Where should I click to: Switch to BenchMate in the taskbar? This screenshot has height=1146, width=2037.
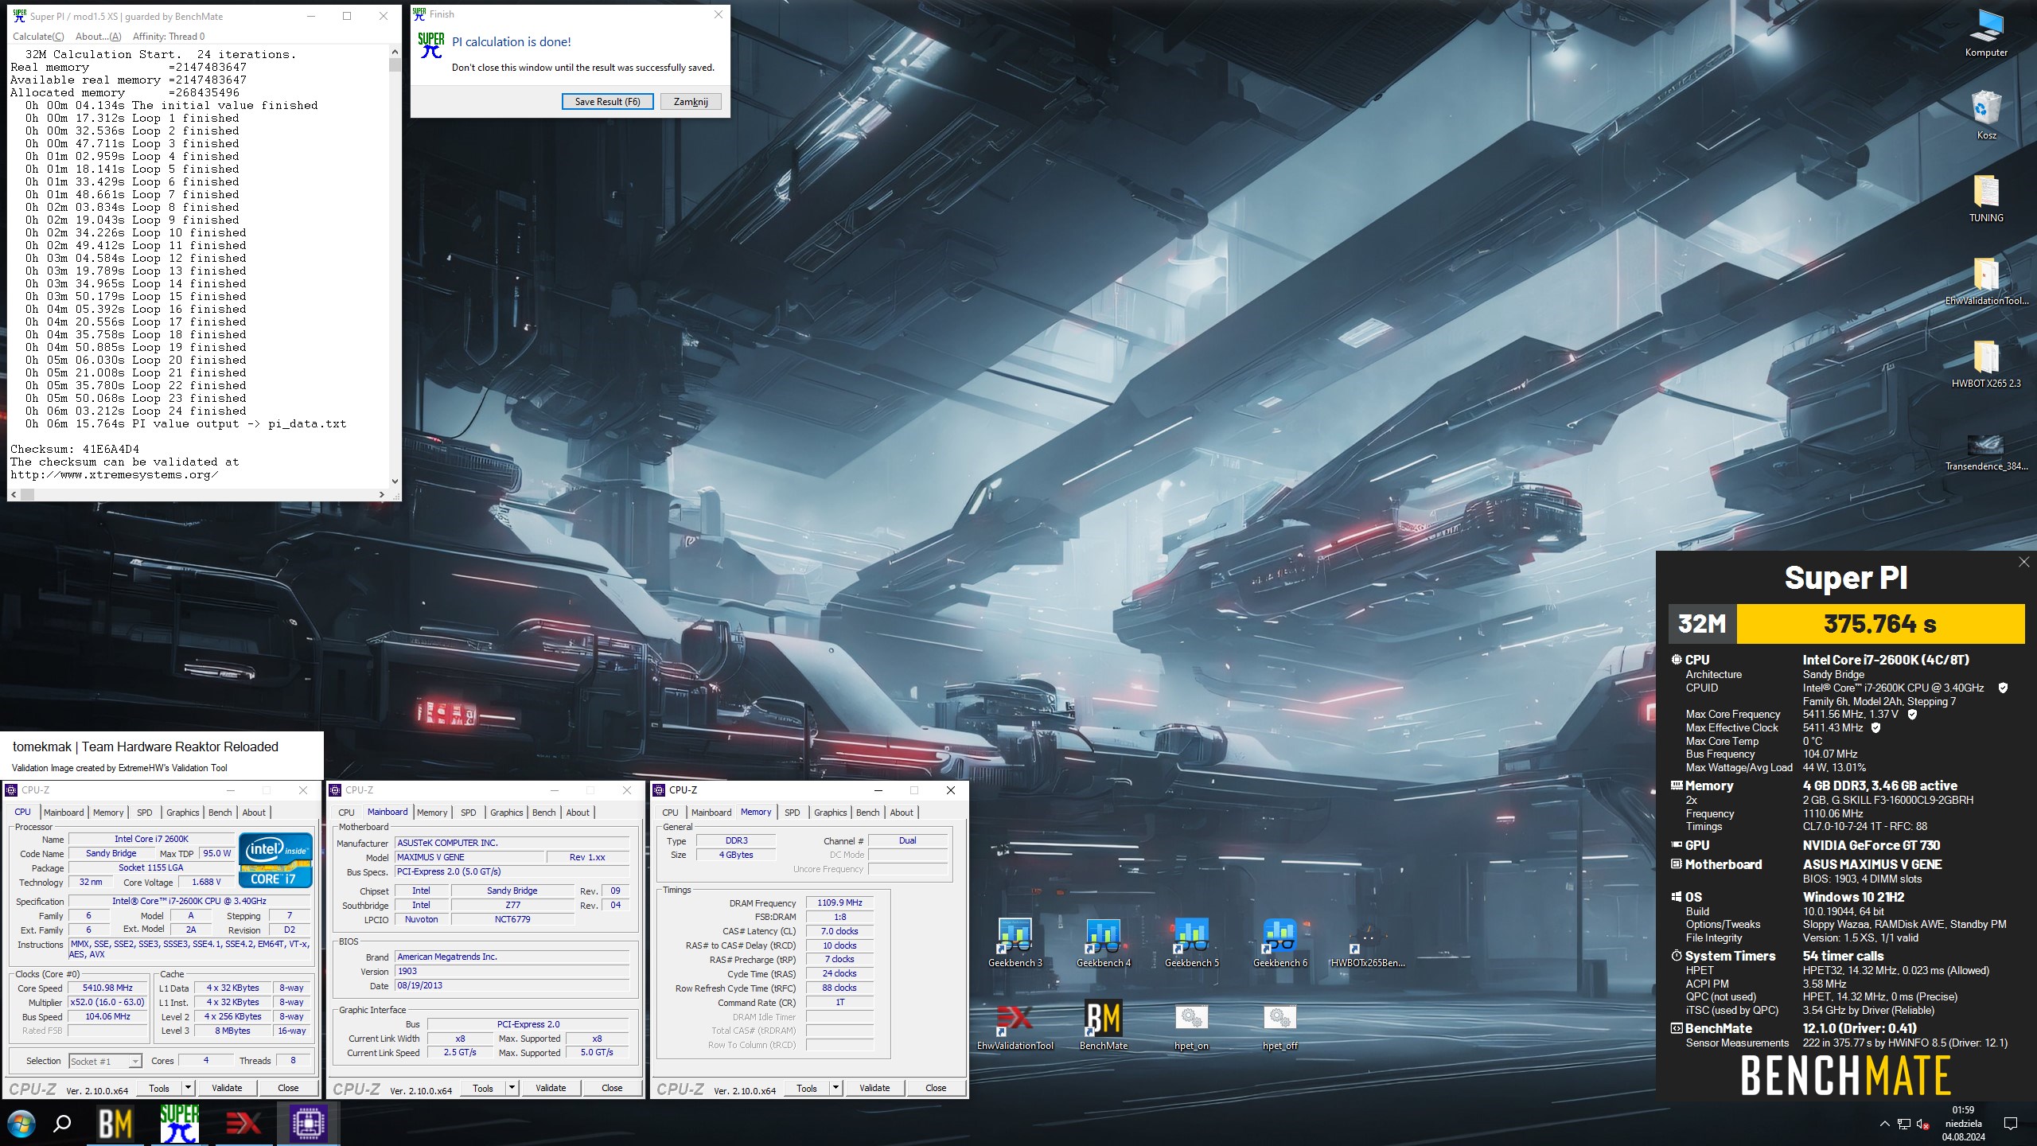click(x=115, y=1124)
